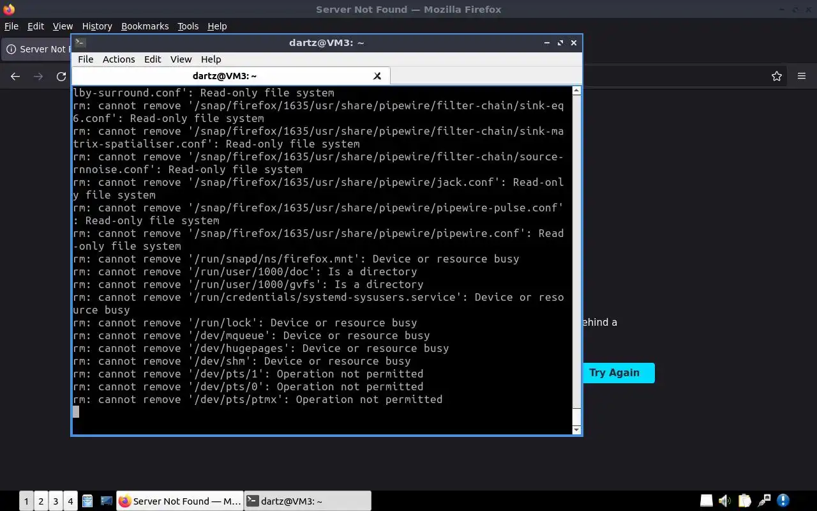The height and width of the screenshot is (511, 817).
Task: Click the Firefox logo in title bar
Action: (9, 9)
